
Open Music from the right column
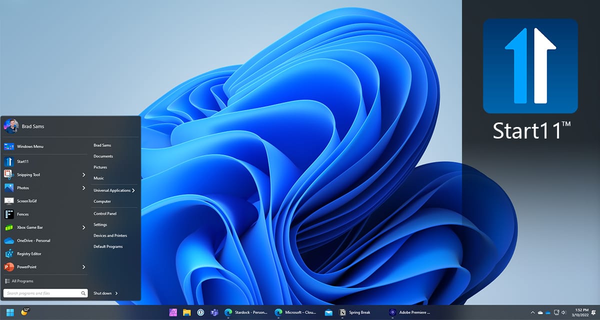pyautogui.click(x=98, y=178)
